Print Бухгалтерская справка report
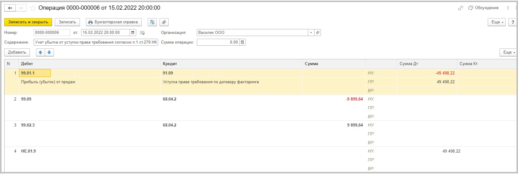The image size is (518, 174). point(114,22)
